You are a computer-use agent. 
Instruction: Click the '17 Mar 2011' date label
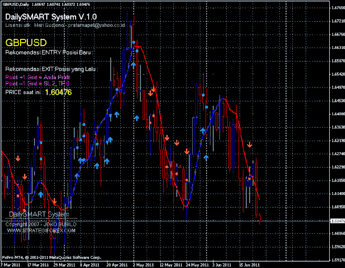click(x=38, y=265)
